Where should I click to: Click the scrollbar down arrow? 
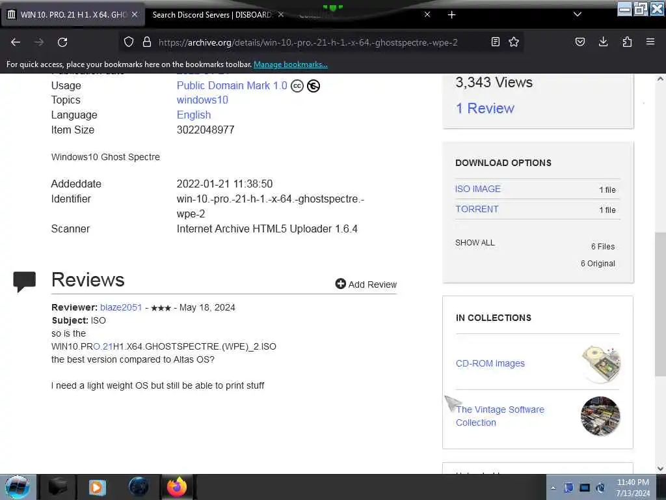[660, 469]
